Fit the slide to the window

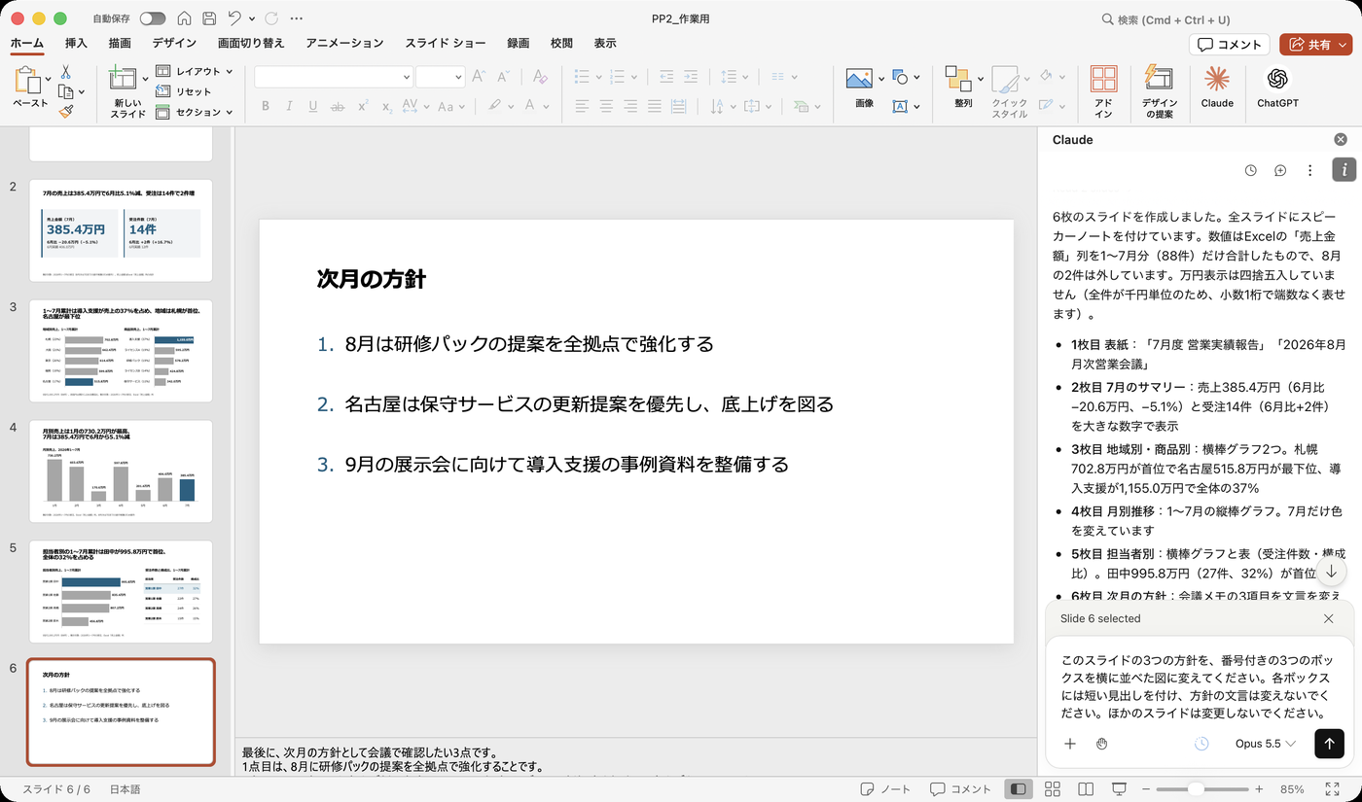(1332, 789)
